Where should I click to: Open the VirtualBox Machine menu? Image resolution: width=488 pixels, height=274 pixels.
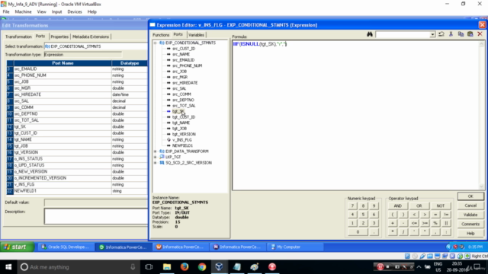pyautogui.click(x=23, y=12)
